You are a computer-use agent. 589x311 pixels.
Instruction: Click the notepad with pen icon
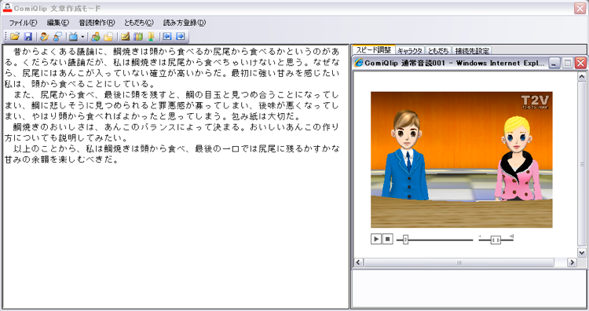[x=125, y=36]
